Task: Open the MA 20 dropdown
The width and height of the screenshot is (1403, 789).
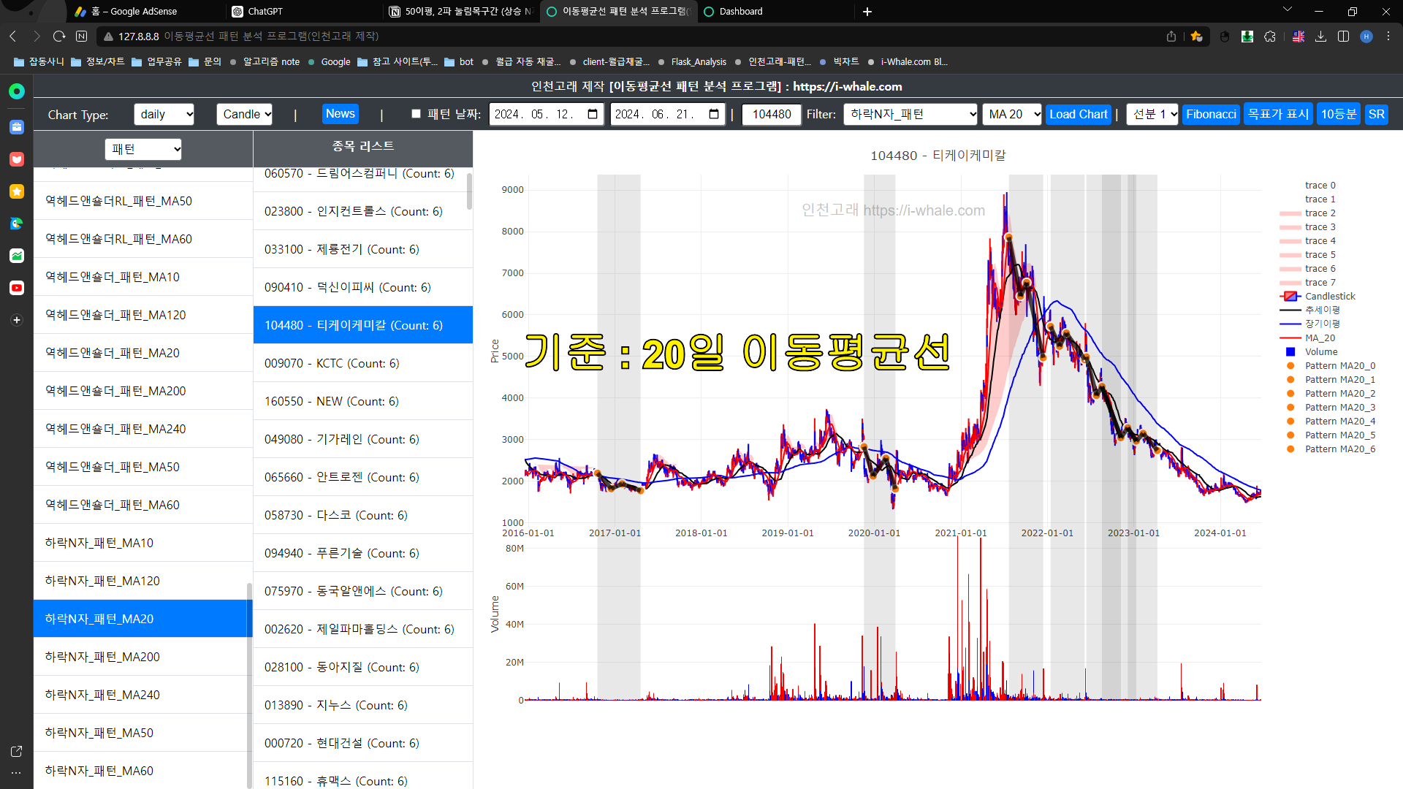Action: 1011,114
